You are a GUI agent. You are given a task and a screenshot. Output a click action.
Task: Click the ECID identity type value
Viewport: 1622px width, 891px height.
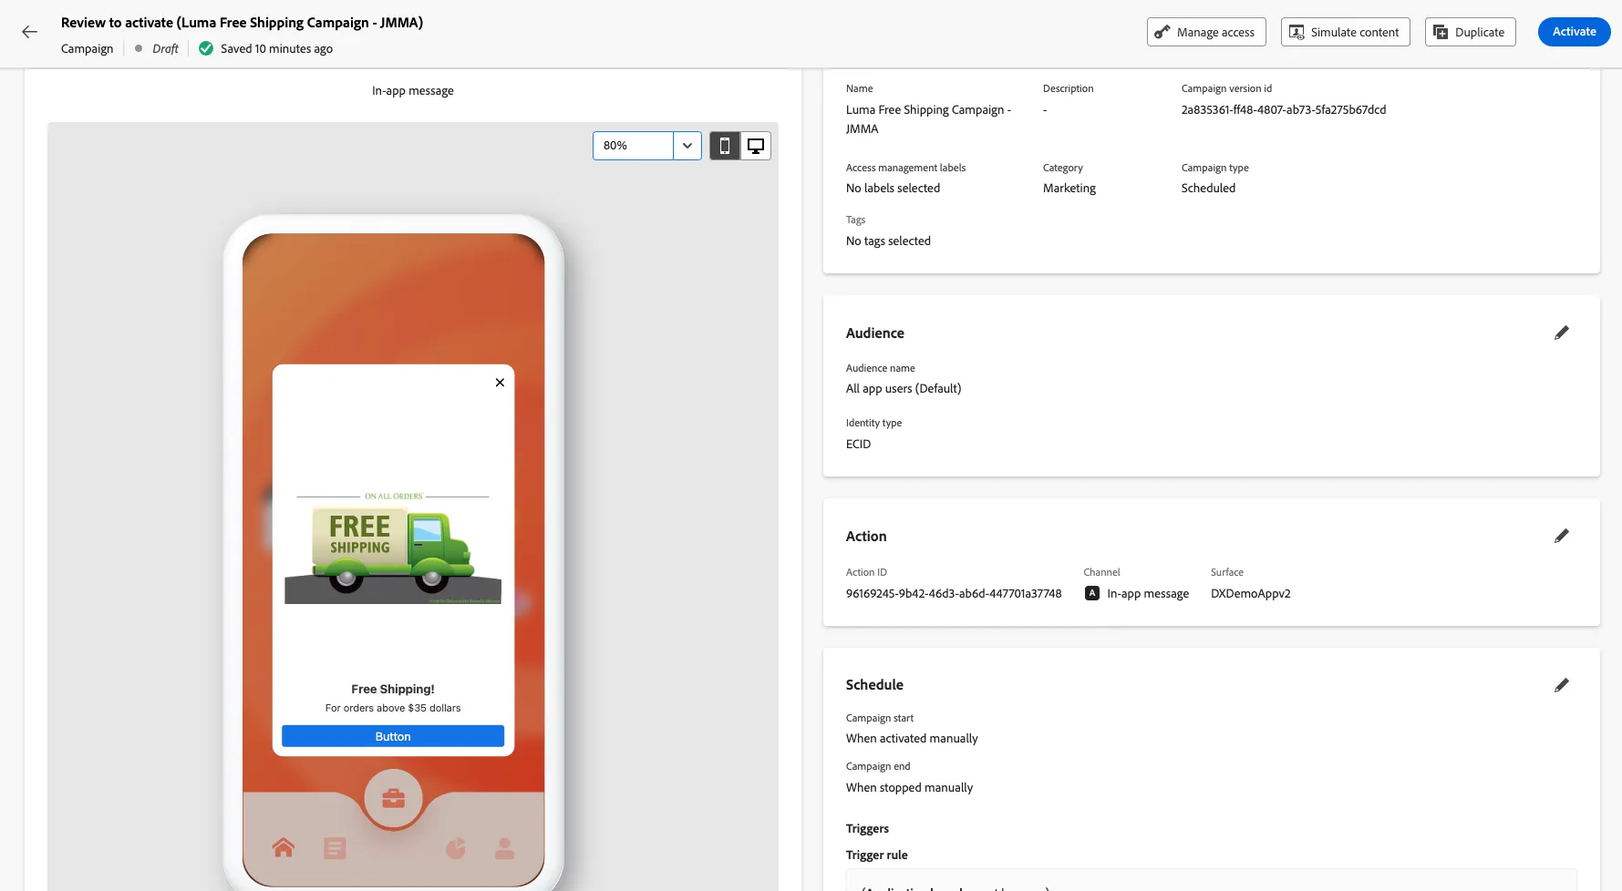pos(858,444)
